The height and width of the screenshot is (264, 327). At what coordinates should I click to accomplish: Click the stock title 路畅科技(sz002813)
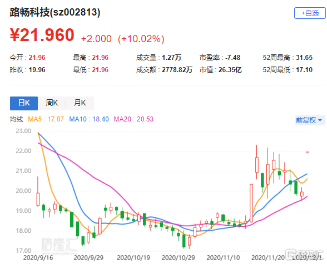click(55, 12)
